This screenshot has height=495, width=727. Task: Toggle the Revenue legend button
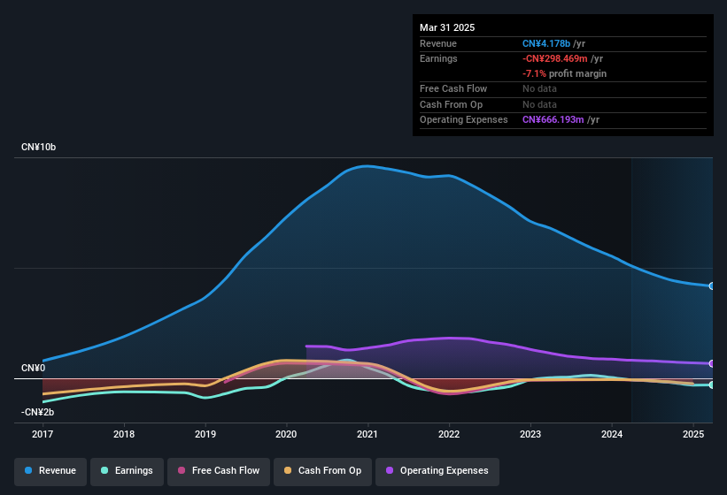pyautogui.click(x=50, y=471)
